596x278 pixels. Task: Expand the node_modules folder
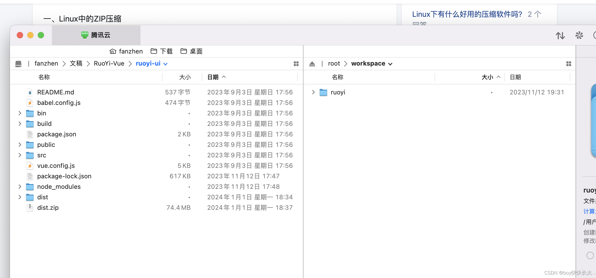point(20,187)
